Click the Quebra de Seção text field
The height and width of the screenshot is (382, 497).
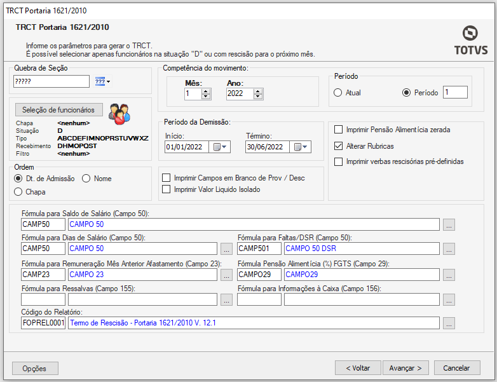[51, 81]
